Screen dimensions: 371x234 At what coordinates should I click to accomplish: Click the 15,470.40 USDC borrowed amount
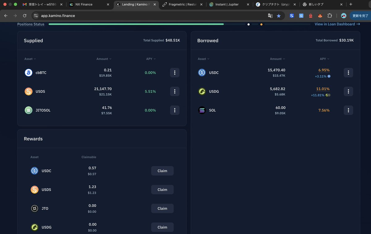276,70
